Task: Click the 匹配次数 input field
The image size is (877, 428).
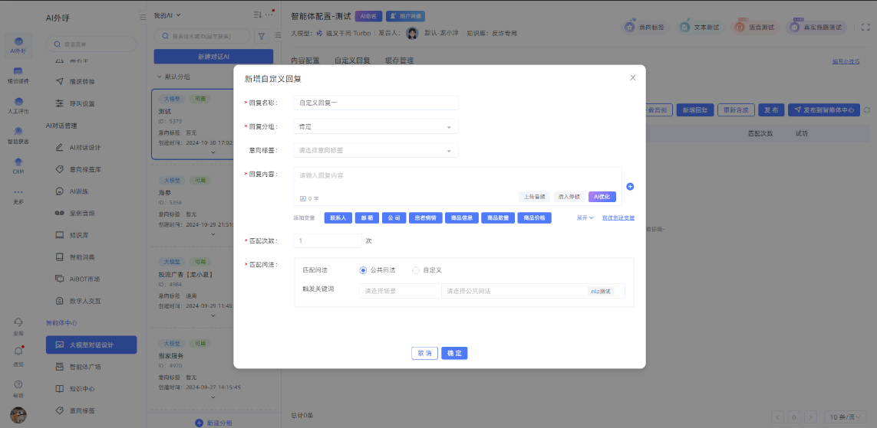Action: [x=328, y=240]
